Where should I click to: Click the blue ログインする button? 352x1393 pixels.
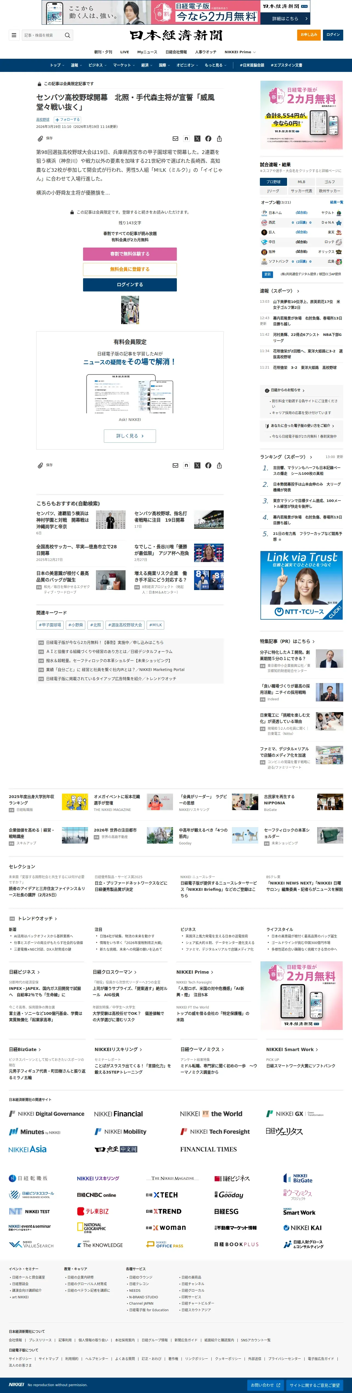tap(130, 284)
